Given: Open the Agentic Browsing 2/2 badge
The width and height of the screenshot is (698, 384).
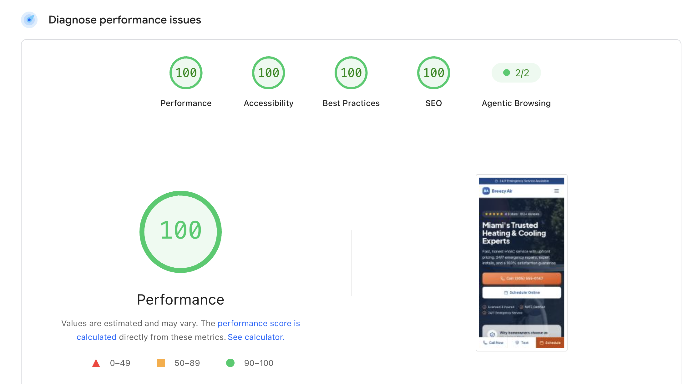Looking at the screenshot, I should [516, 73].
